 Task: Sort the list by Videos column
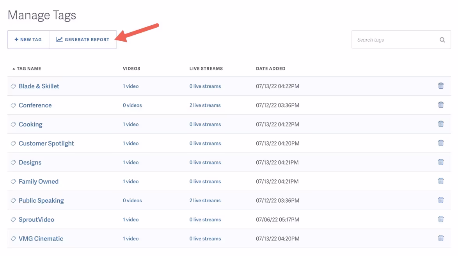[x=131, y=68]
